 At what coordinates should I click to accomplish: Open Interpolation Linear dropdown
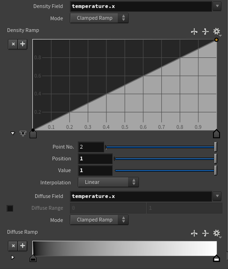click(108, 182)
